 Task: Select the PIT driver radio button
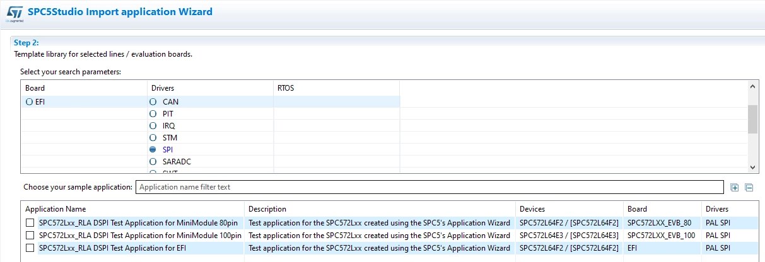(153, 114)
